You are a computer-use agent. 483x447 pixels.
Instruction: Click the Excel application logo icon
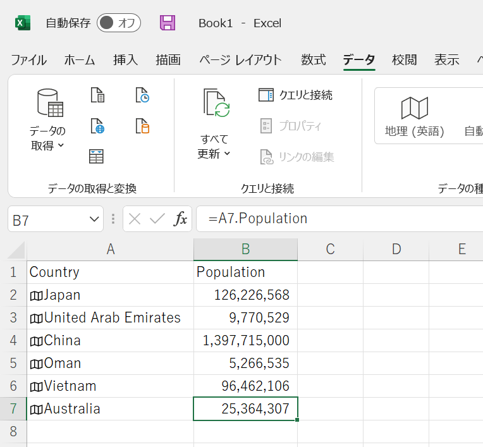(x=23, y=23)
